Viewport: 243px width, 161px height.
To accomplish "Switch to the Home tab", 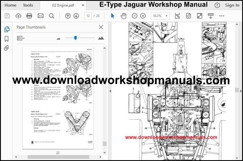I will click(x=11, y=5).
